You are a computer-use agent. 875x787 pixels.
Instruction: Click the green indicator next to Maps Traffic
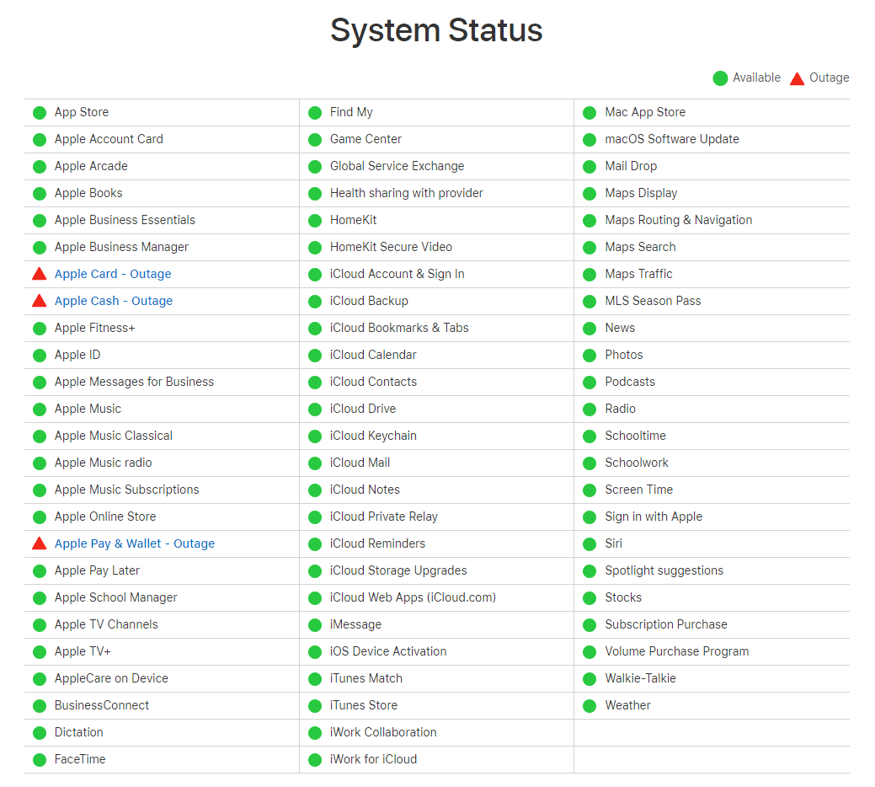point(590,274)
